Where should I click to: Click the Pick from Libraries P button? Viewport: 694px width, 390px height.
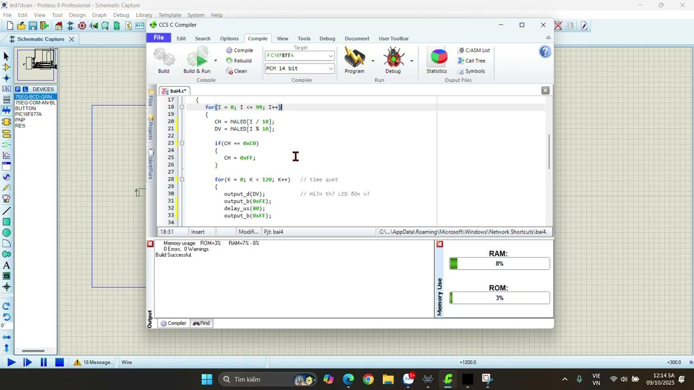(18, 89)
